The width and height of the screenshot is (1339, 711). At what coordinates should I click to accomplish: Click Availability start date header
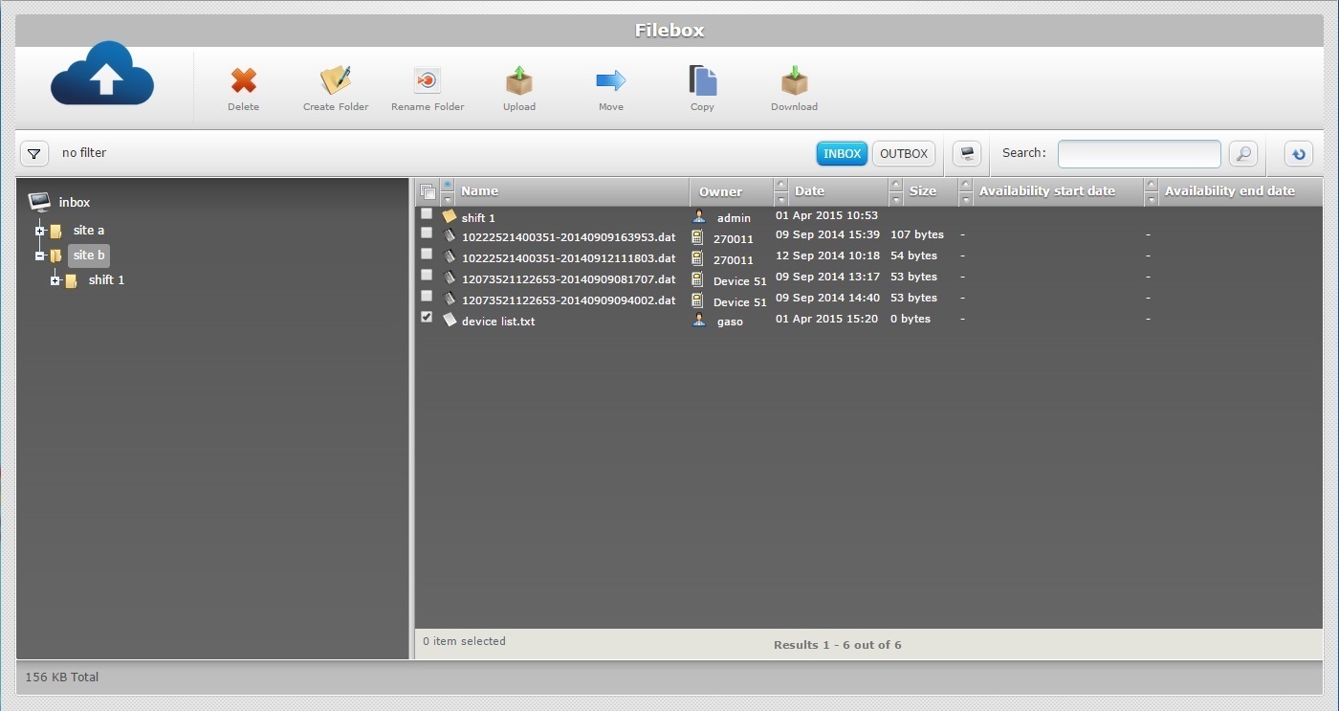click(1047, 191)
